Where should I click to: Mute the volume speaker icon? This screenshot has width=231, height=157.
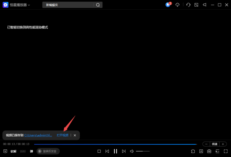[132, 151]
